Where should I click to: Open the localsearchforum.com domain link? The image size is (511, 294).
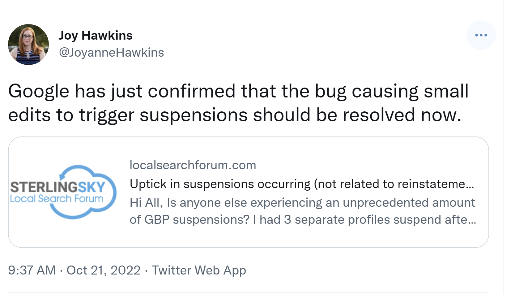[x=193, y=165]
